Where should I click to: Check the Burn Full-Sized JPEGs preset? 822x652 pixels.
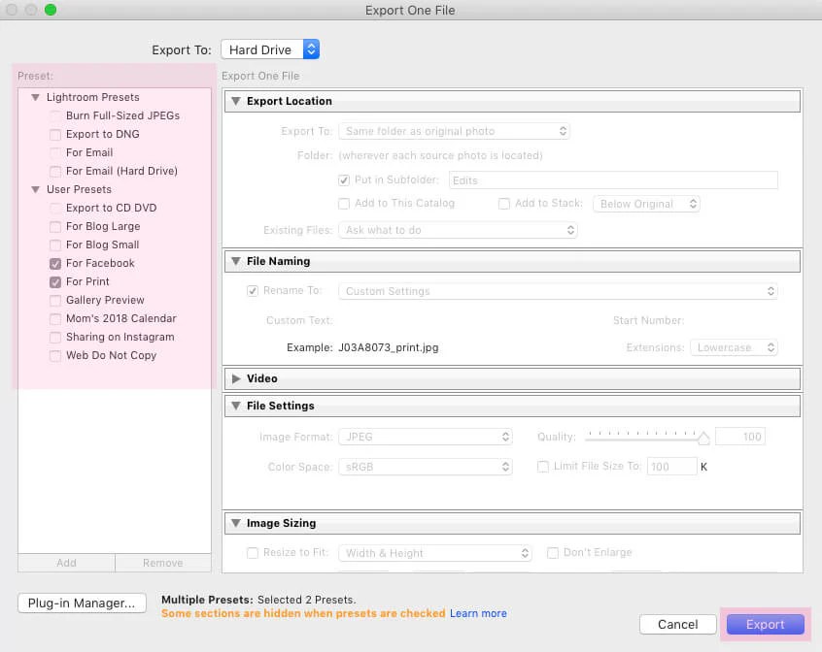coord(55,116)
